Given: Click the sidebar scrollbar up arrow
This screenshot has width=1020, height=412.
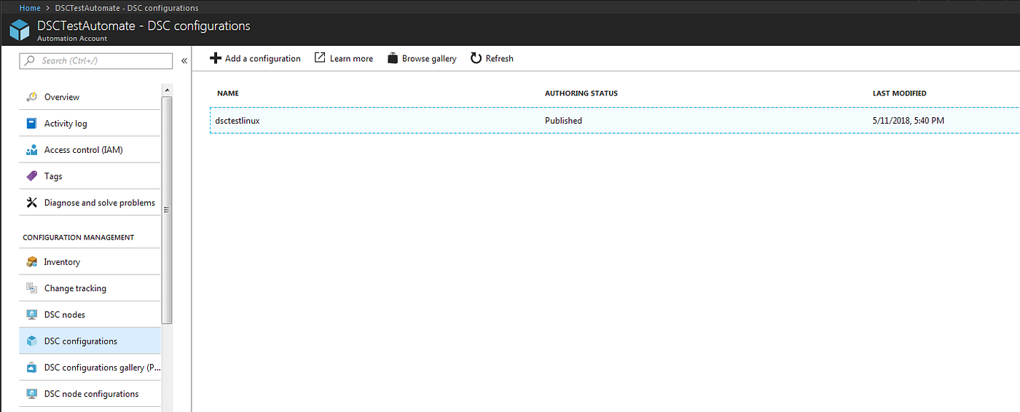Looking at the screenshot, I should (x=167, y=90).
